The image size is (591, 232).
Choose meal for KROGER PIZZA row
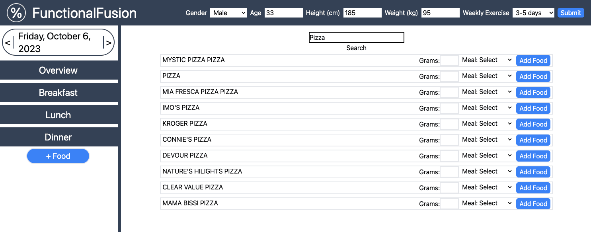tap(487, 124)
